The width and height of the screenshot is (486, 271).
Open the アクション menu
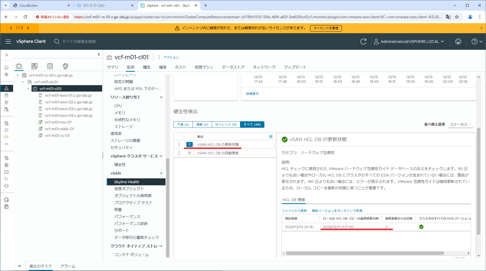point(168,57)
